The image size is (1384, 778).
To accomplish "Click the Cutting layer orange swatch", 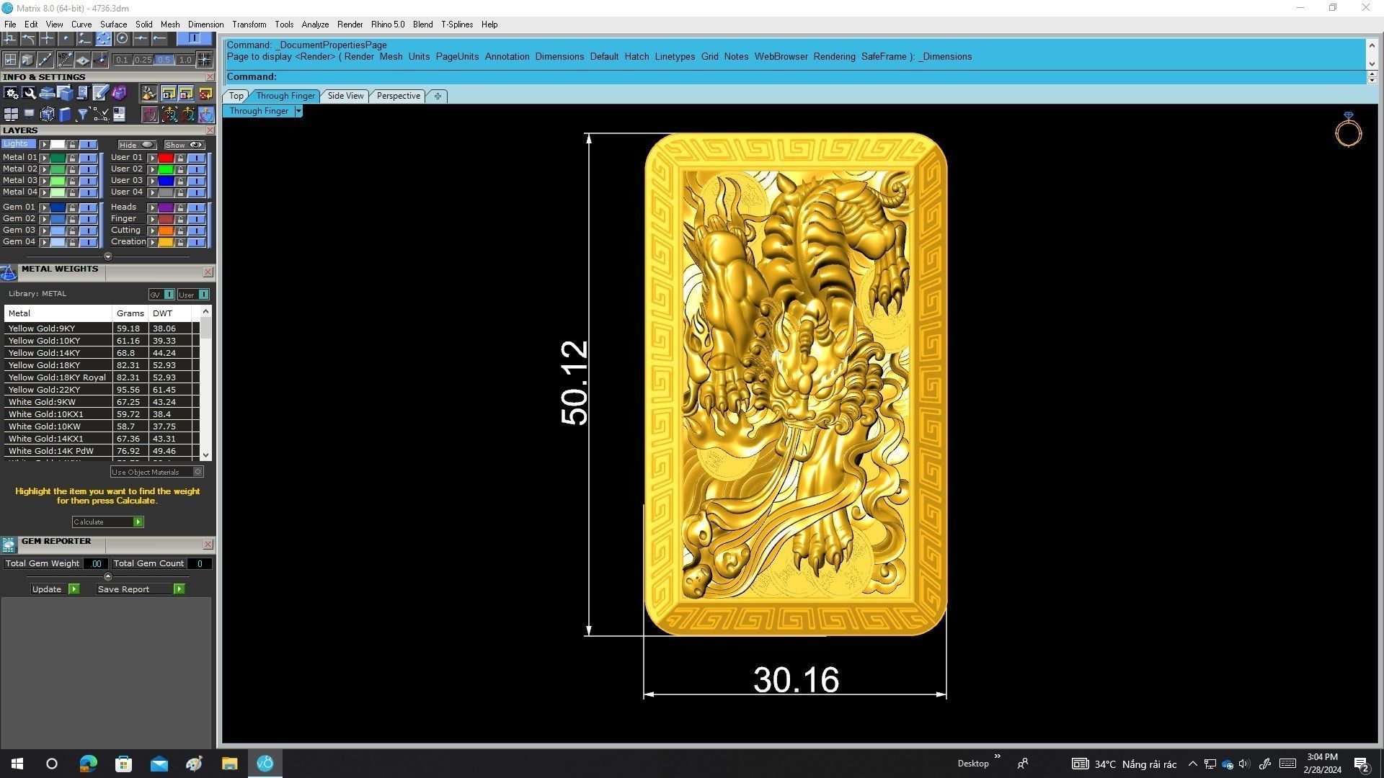I will click(167, 231).
